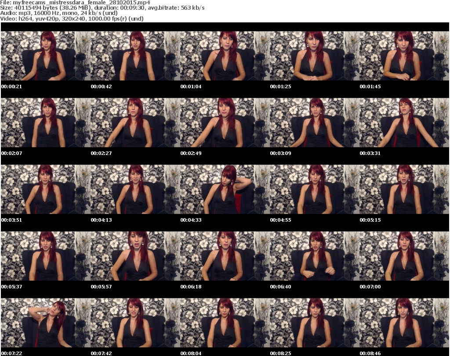Click the 00:02:27 timestamp label
This screenshot has width=450, height=356.
pos(102,153)
